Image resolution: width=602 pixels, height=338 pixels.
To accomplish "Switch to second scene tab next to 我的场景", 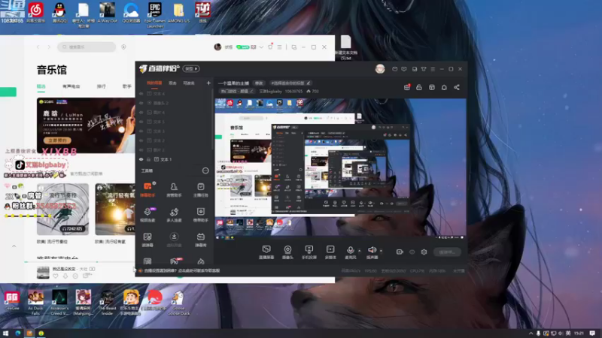I will 172,83.
